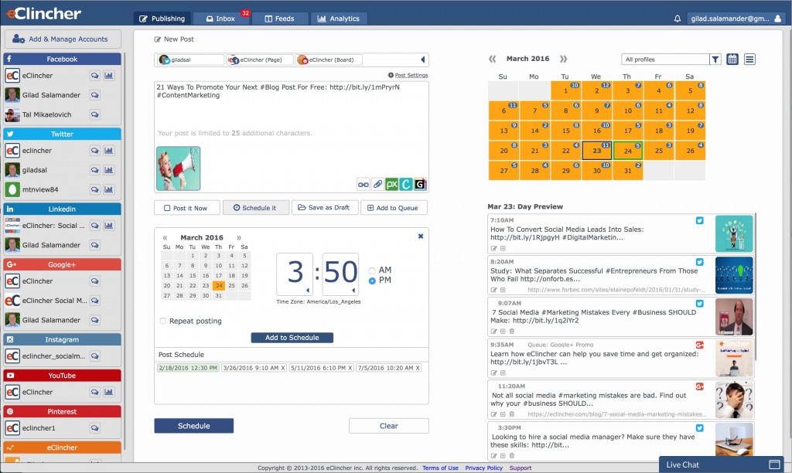Enable Repeat posting checkbox
The height and width of the screenshot is (473, 792).
(x=163, y=321)
